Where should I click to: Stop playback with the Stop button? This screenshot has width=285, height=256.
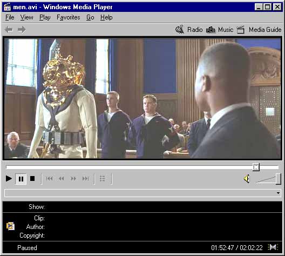32,179
